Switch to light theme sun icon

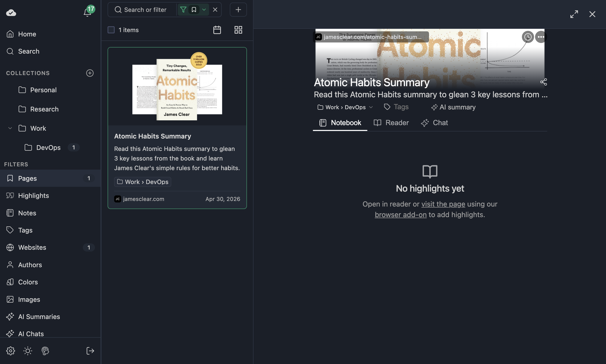28,351
